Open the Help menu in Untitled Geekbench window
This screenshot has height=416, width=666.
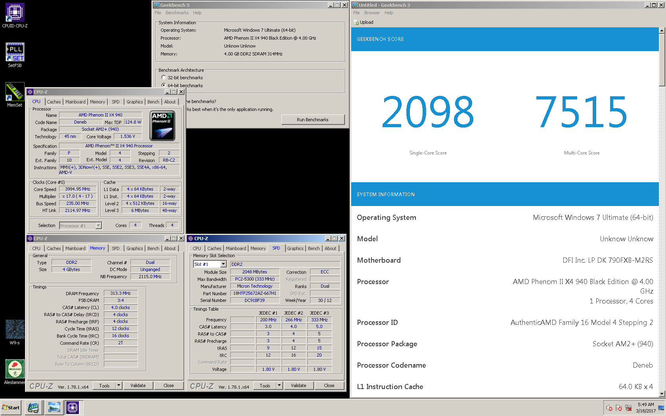(388, 13)
